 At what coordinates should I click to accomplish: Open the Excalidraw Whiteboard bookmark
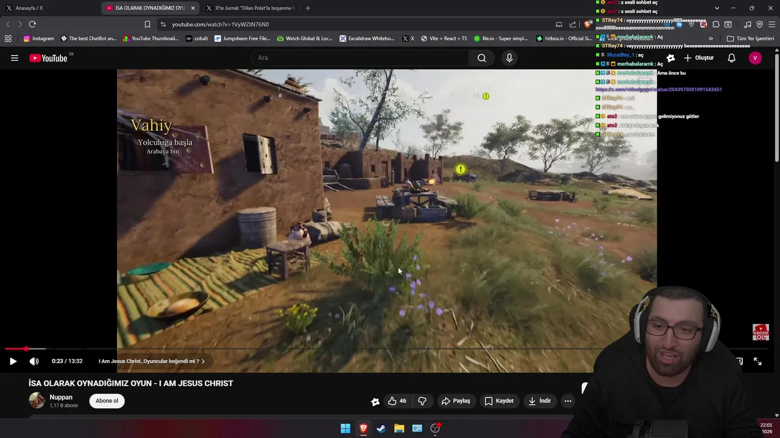pyautogui.click(x=367, y=38)
